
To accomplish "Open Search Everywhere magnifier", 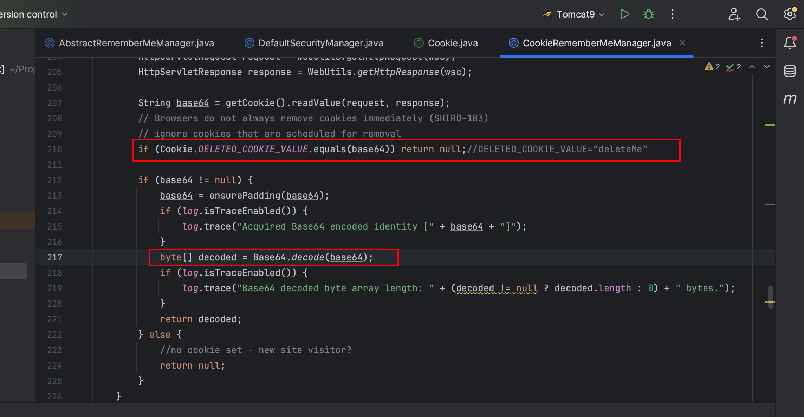I will click(762, 14).
